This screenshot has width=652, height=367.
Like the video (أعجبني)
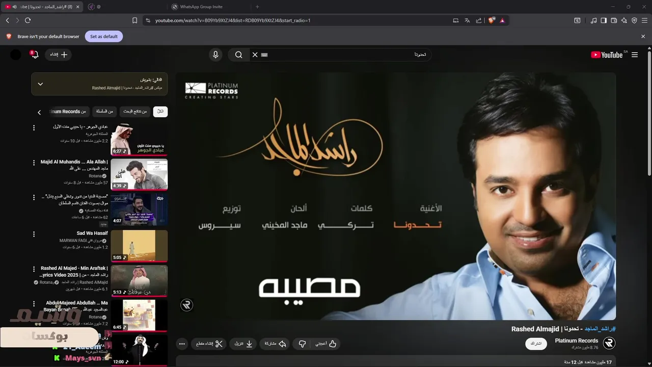tap(325, 344)
